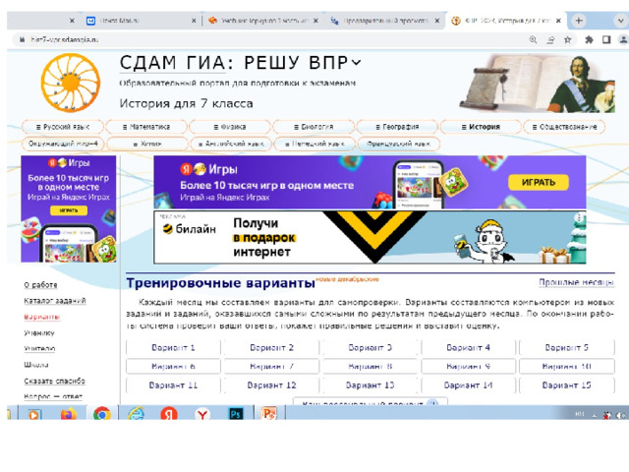This screenshot has height=472, width=629.
Task: Open the Ученику sidebar link
Action: point(39,332)
